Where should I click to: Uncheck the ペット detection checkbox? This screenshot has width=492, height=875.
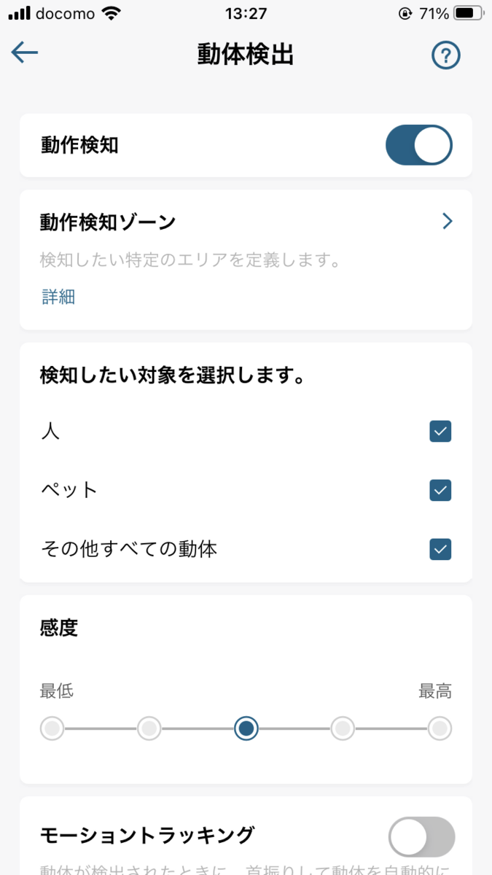(440, 490)
